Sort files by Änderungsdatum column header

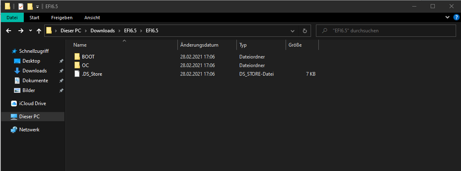coord(199,45)
